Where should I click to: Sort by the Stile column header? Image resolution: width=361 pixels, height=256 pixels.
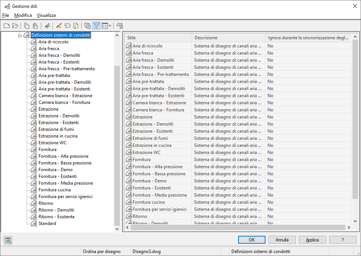158,38
